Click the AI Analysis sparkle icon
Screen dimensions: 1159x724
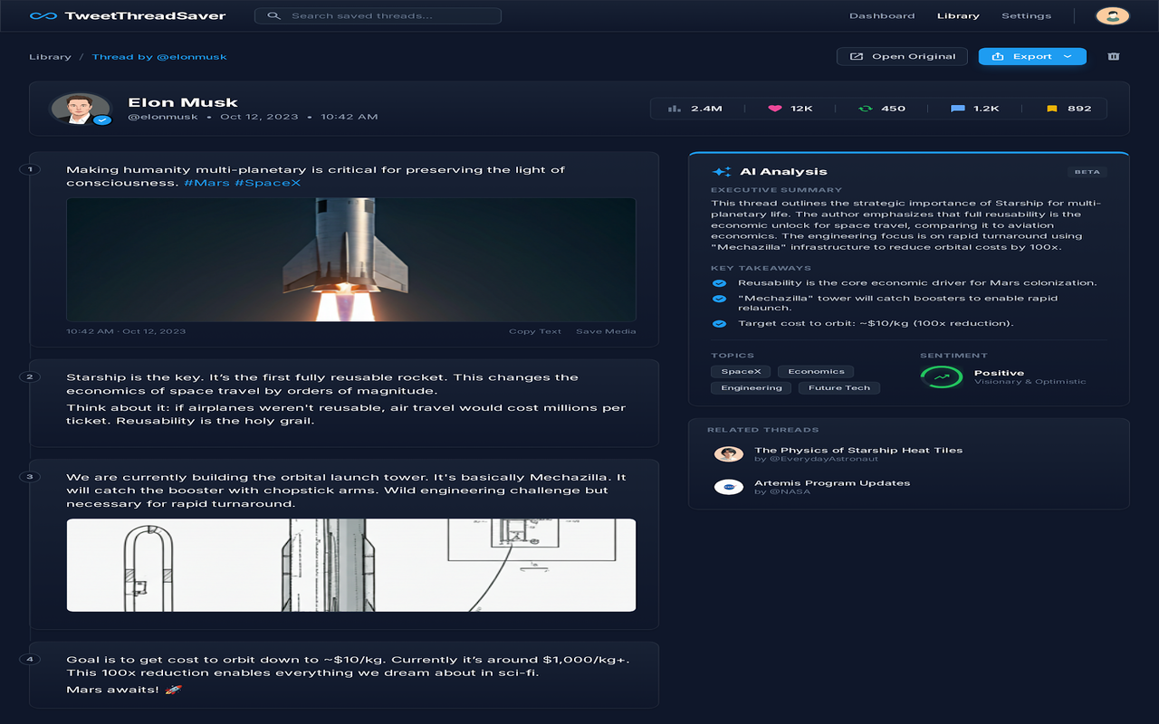[721, 170]
